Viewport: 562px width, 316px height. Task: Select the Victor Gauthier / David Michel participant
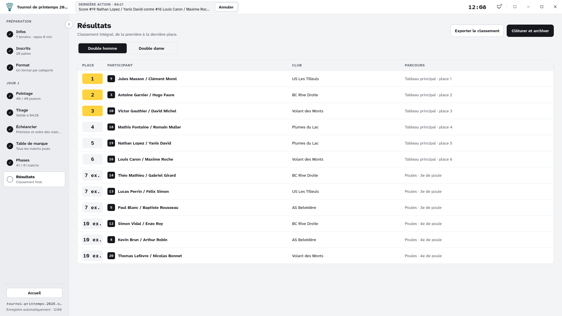(x=147, y=111)
